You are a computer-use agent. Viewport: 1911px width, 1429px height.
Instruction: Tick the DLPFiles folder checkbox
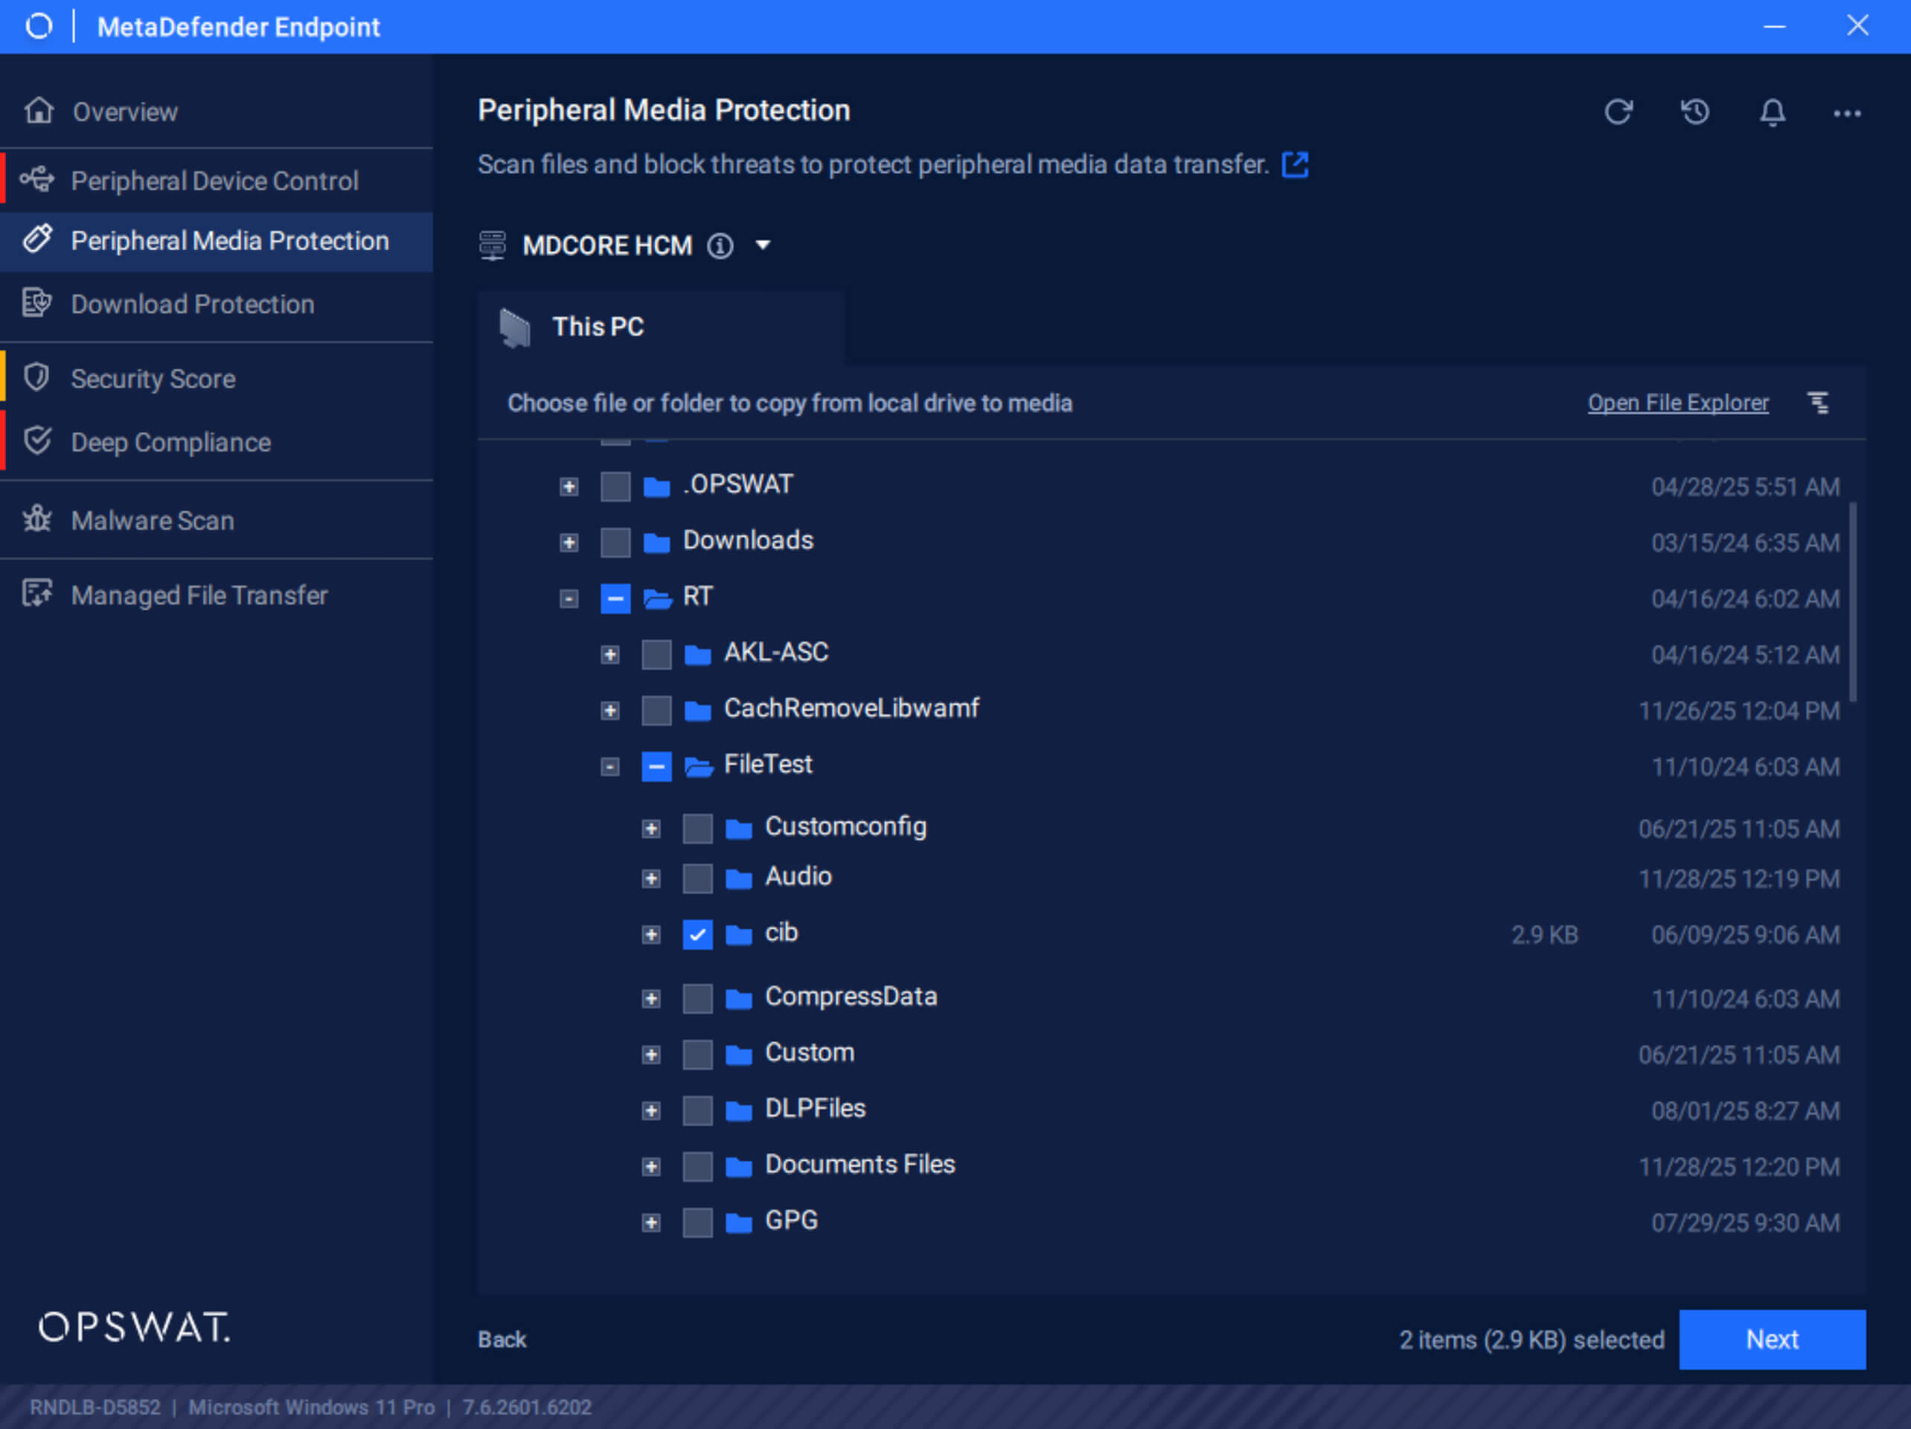point(697,1110)
